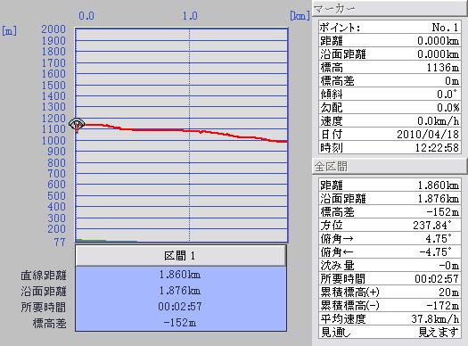Click the 累積標高(-) value -172m

point(443,305)
